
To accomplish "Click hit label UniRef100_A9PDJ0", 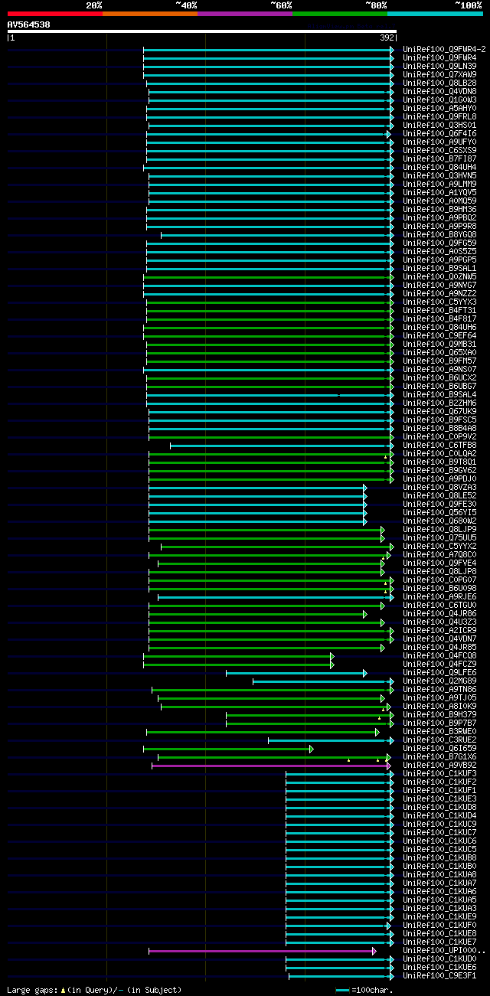I will tap(439, 478).
